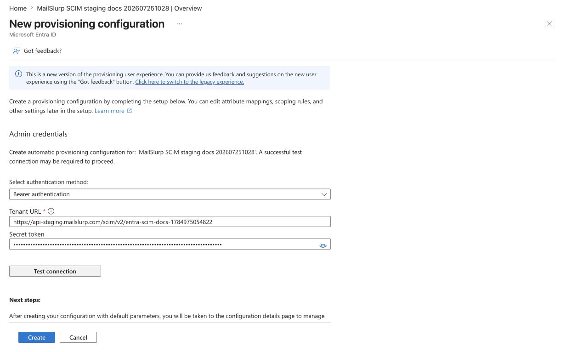Close the New provisioning configuration pane
The image size is (566, 352).
click(x=549, y=24)
